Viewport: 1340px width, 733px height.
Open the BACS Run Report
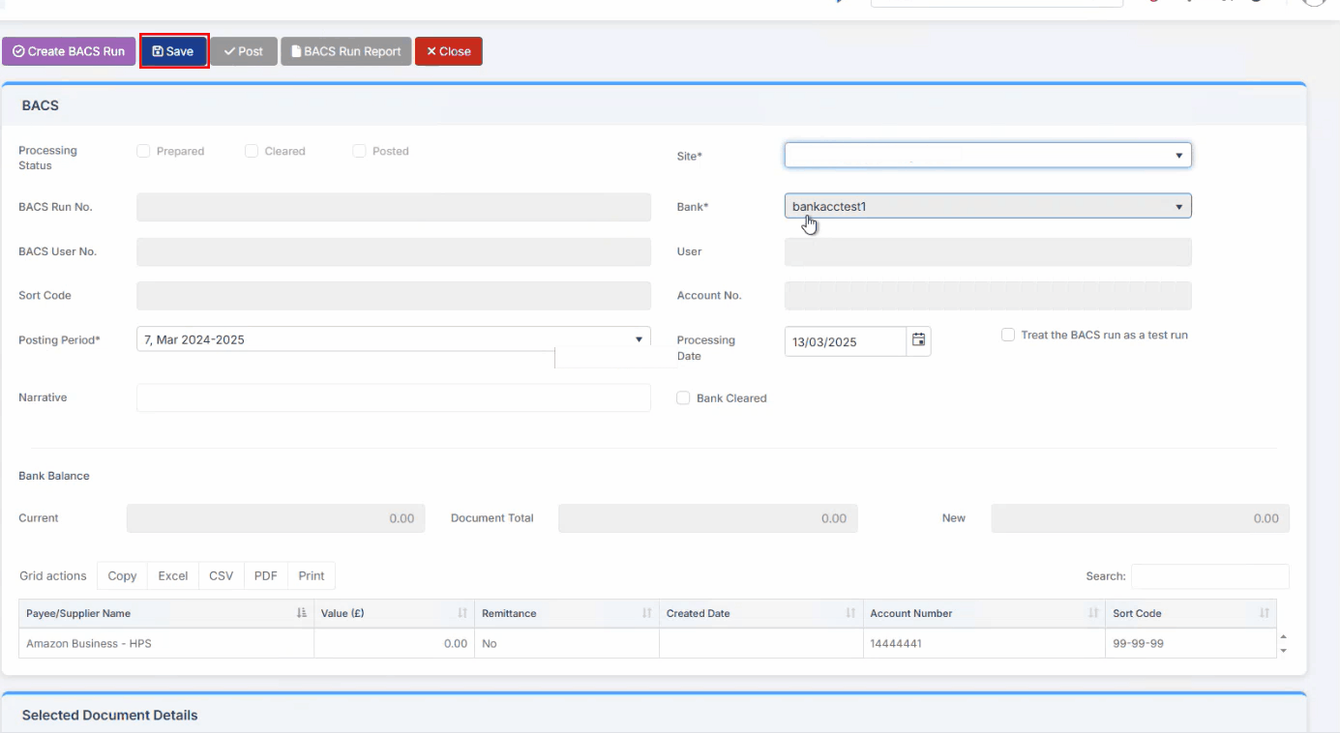point(346,51)
